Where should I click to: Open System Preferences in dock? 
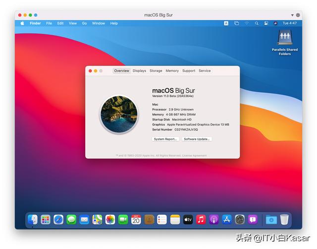tap(240, 219)
